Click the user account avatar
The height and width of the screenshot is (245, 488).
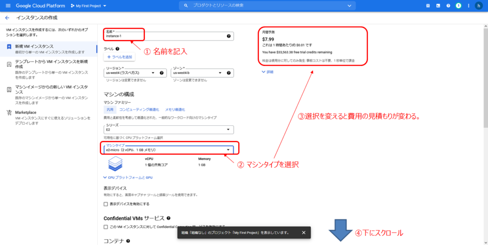coord(478,6)
